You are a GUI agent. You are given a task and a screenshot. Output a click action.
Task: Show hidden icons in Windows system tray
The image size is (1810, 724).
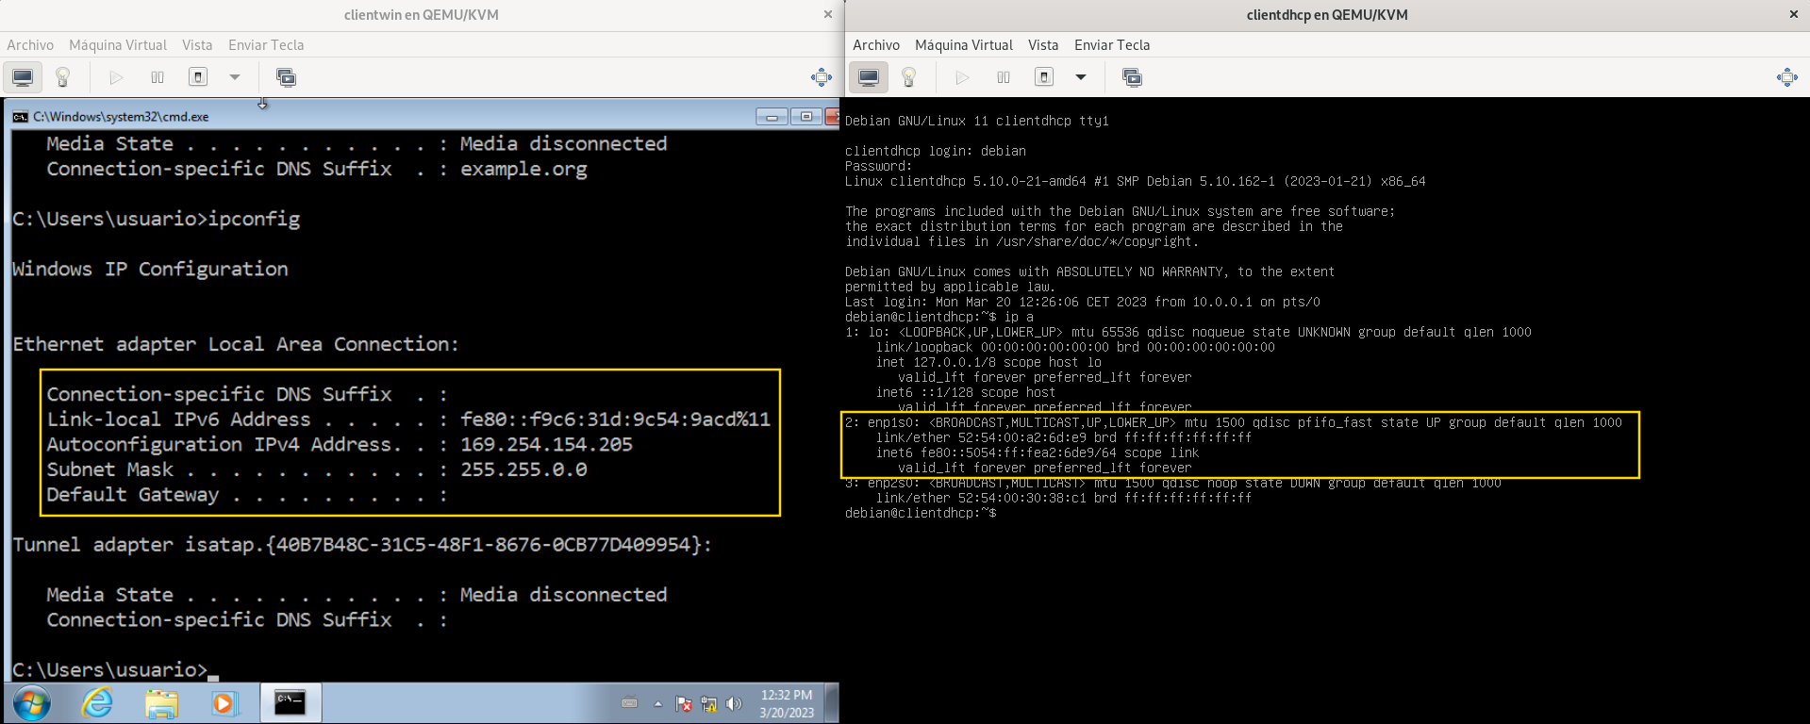(x=657, y=704)
